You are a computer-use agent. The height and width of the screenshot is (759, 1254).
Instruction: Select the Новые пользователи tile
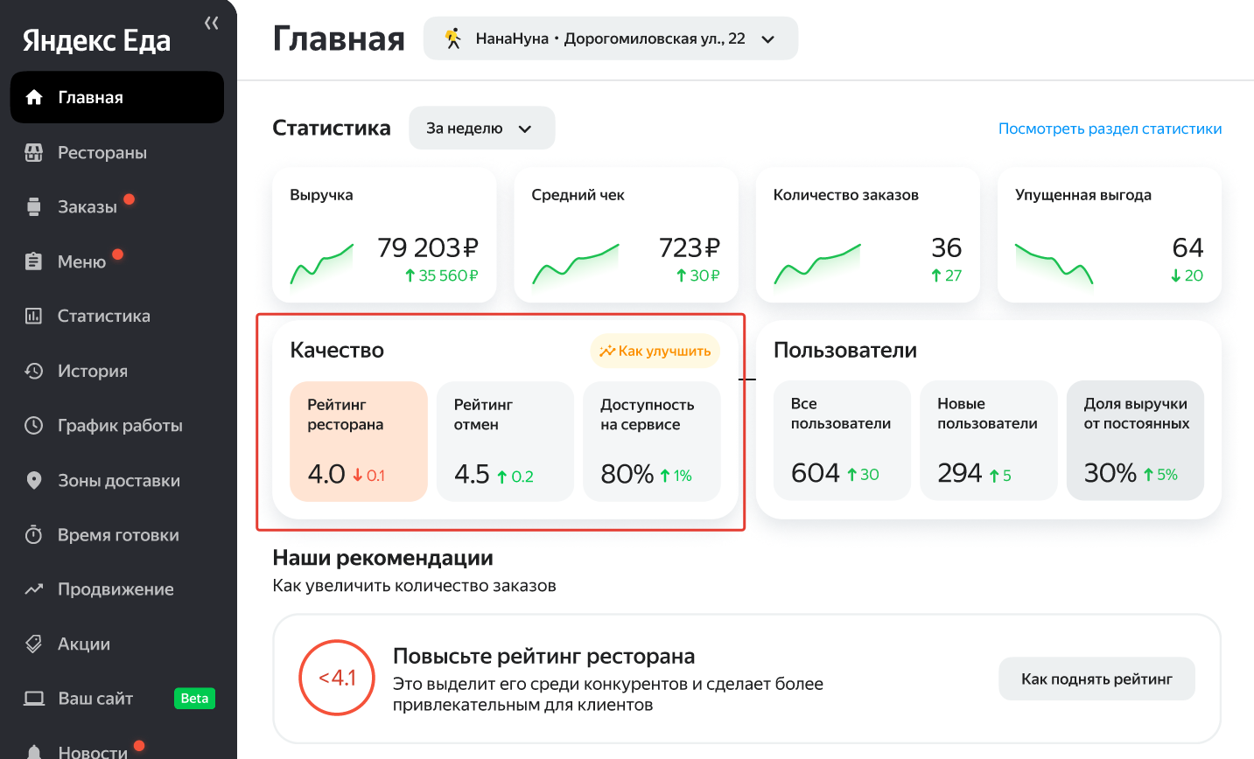[989, 440]
